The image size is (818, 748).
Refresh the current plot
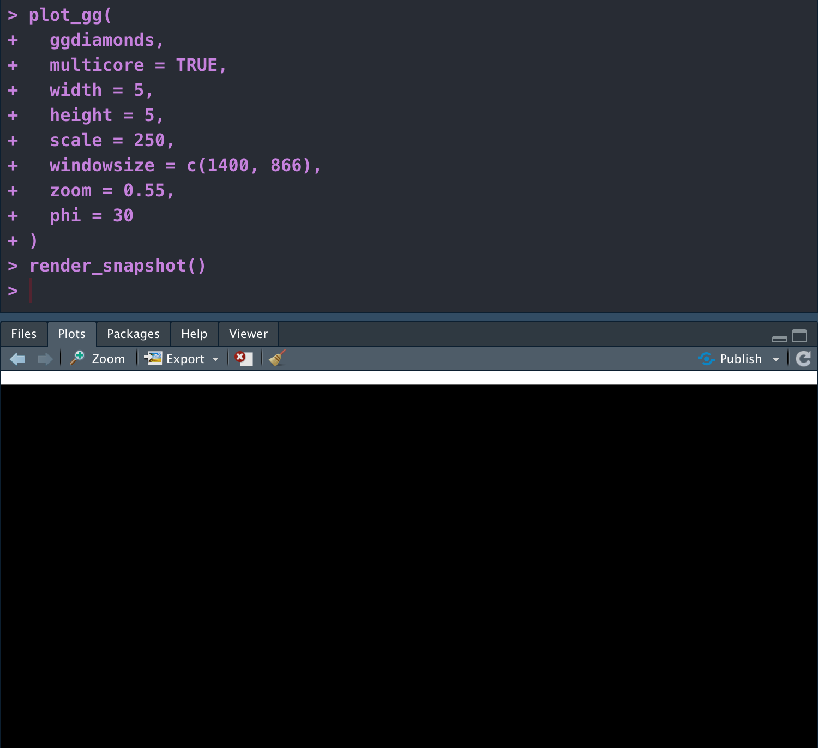click(x=803, y=358)
